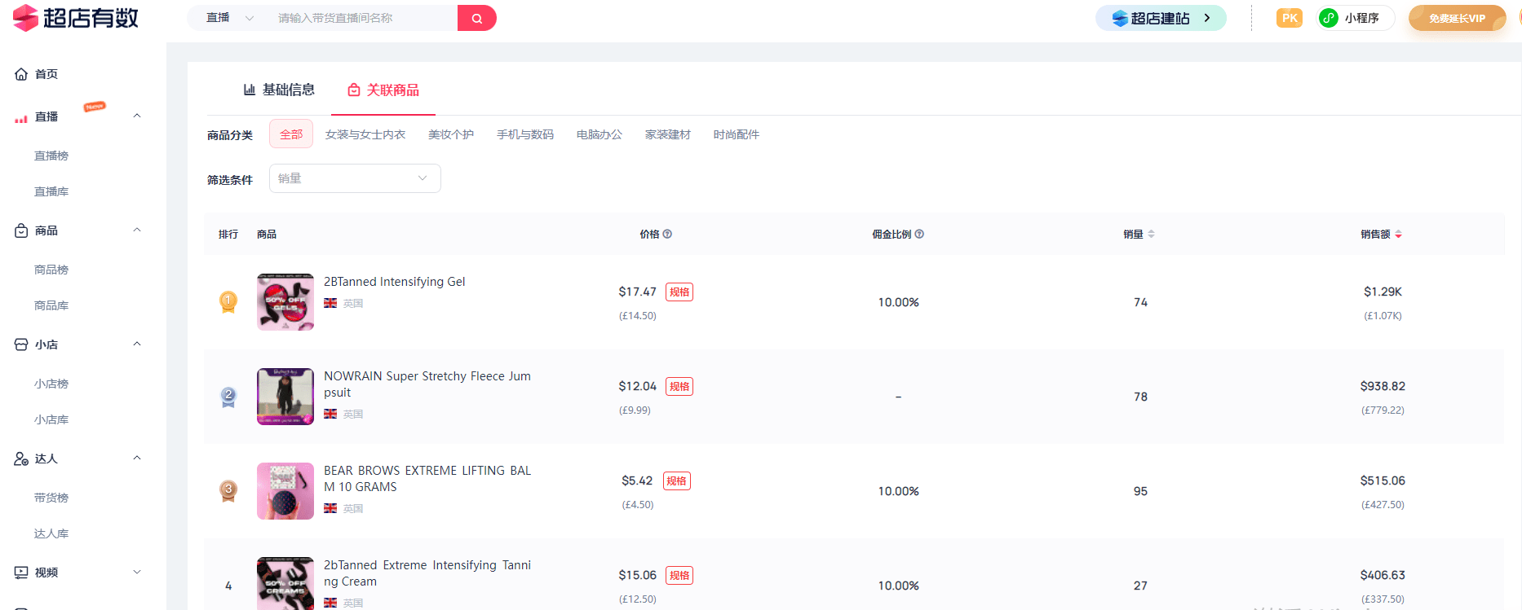Go to 首页 in the sidebar
Screen dimensions: 1522x610
click(46, 74)
